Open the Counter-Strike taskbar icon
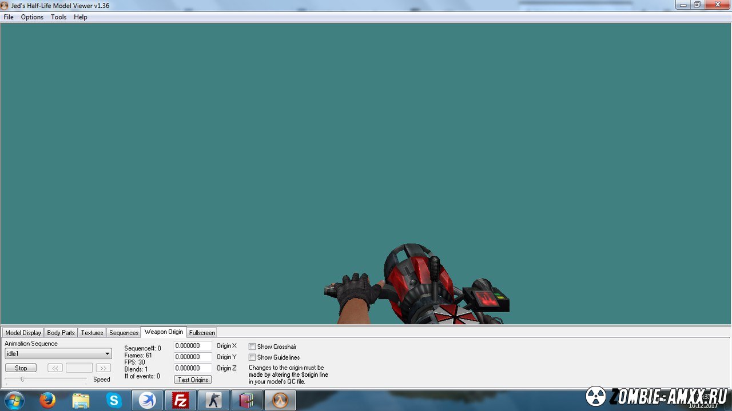This screenshot has width=732, height=411. (x=214, y=401)
